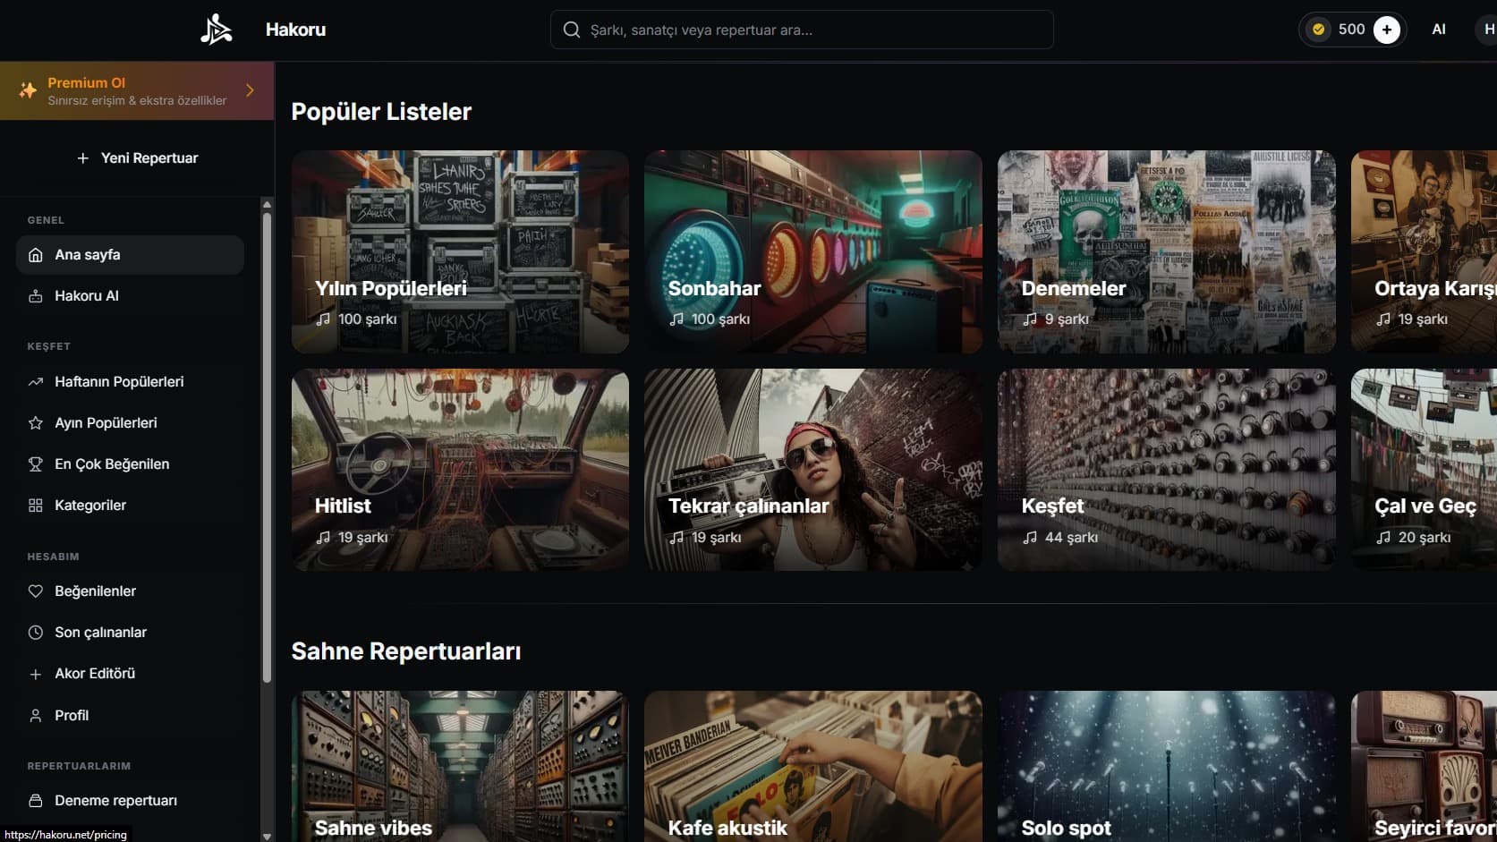The width and height of the screenshot is (1497, 842).
Task: Open the Yılın Popülerleri playlist card
Action: (x=460, y=251)
